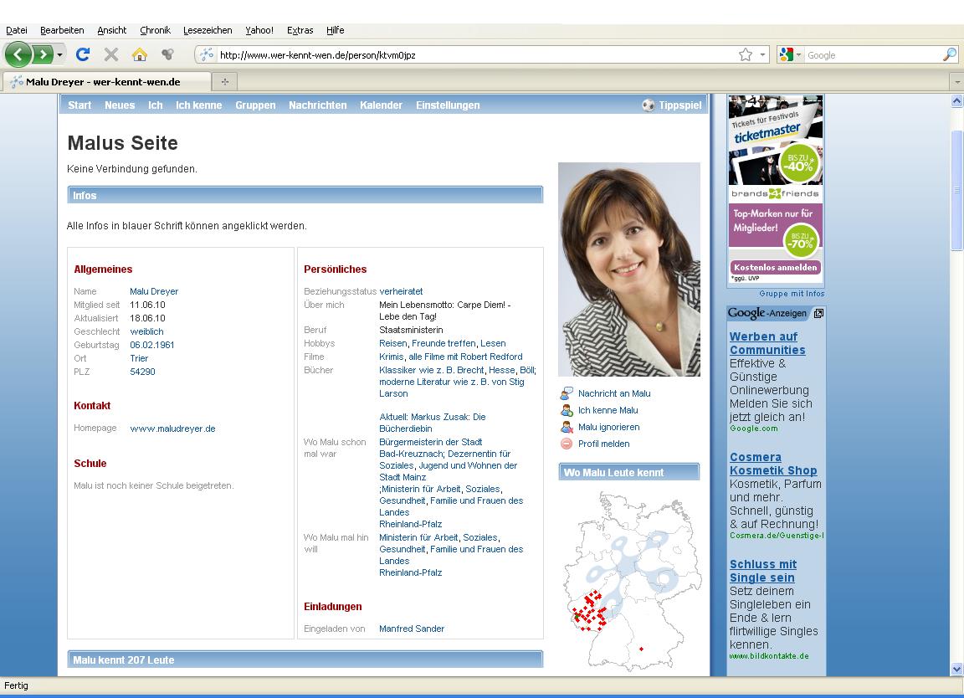
Task: Click the 'Malu ignorieren' icon
Action: [x=567, y=427]
